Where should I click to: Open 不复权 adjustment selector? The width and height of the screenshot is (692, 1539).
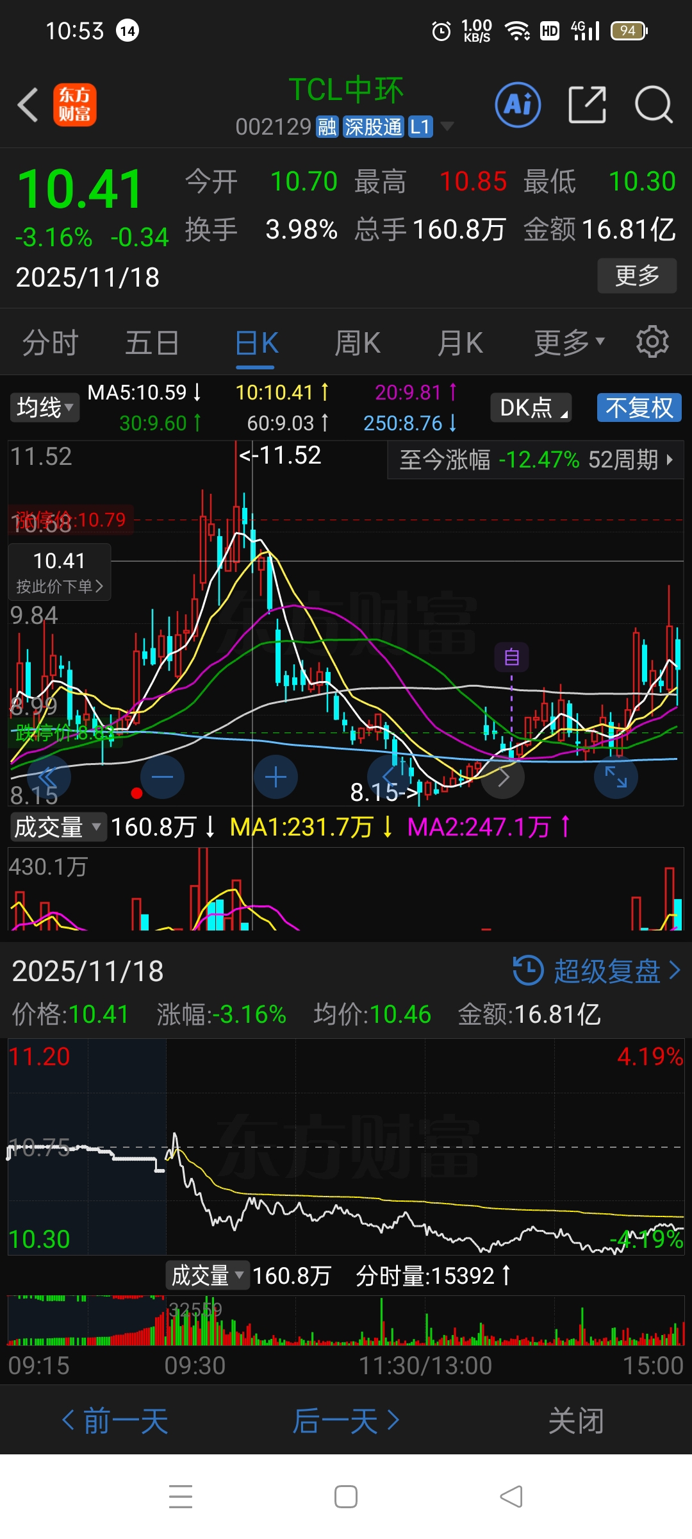pyautogui.click(x=639, y=408)
